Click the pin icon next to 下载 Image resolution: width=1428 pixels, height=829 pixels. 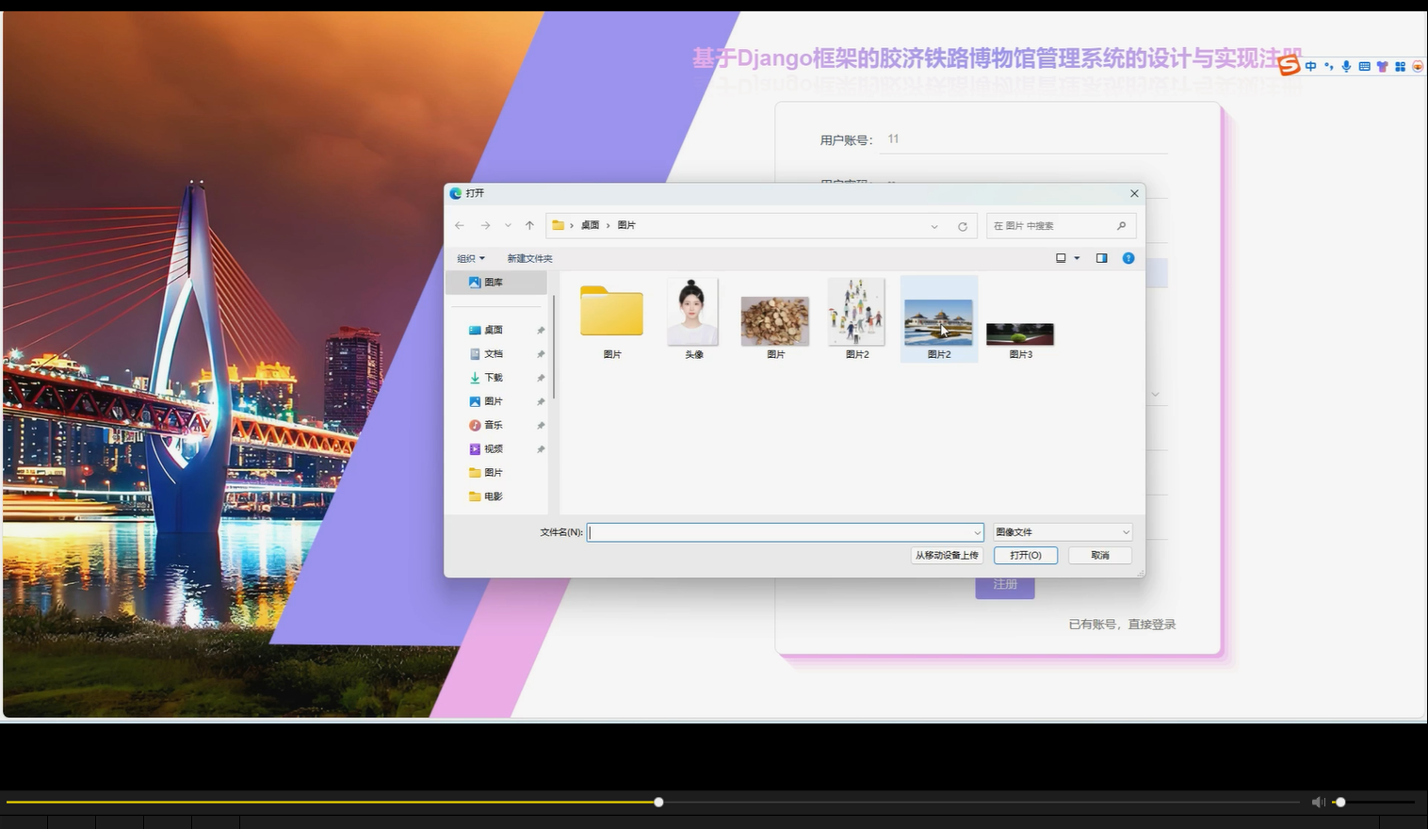[x=541, y=378]
